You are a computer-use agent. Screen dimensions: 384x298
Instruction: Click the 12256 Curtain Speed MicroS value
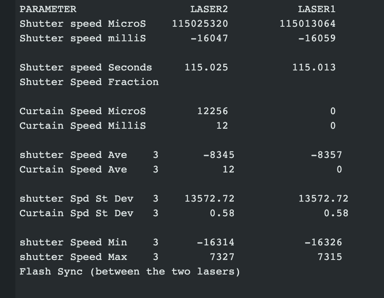(x=212, y=111)
